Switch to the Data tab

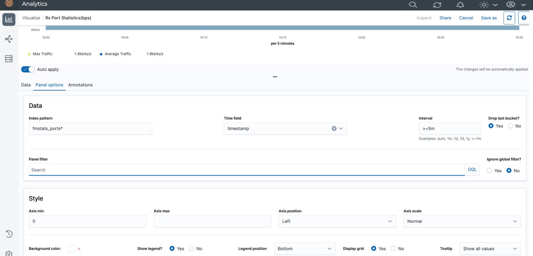[x=26, y=85]
